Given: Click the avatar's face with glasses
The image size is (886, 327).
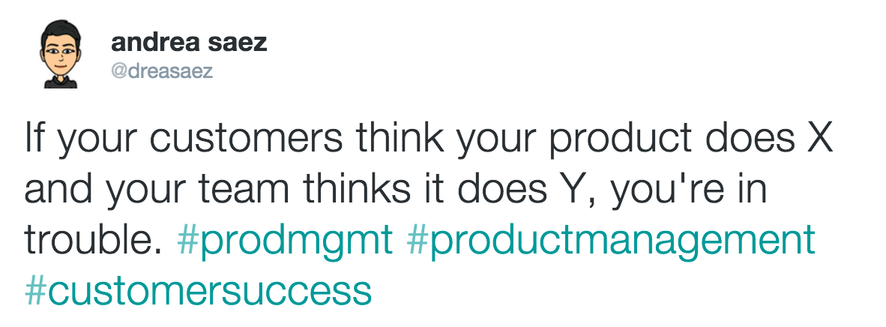Looking at the screenshot, I should point(60,52).
